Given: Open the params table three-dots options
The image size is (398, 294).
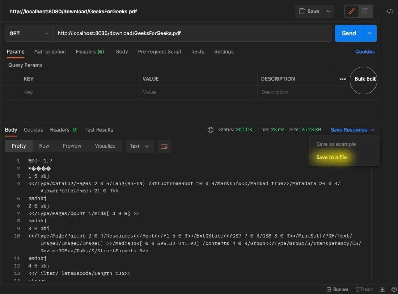Looking at the screenshot, I should coord(342,79).
